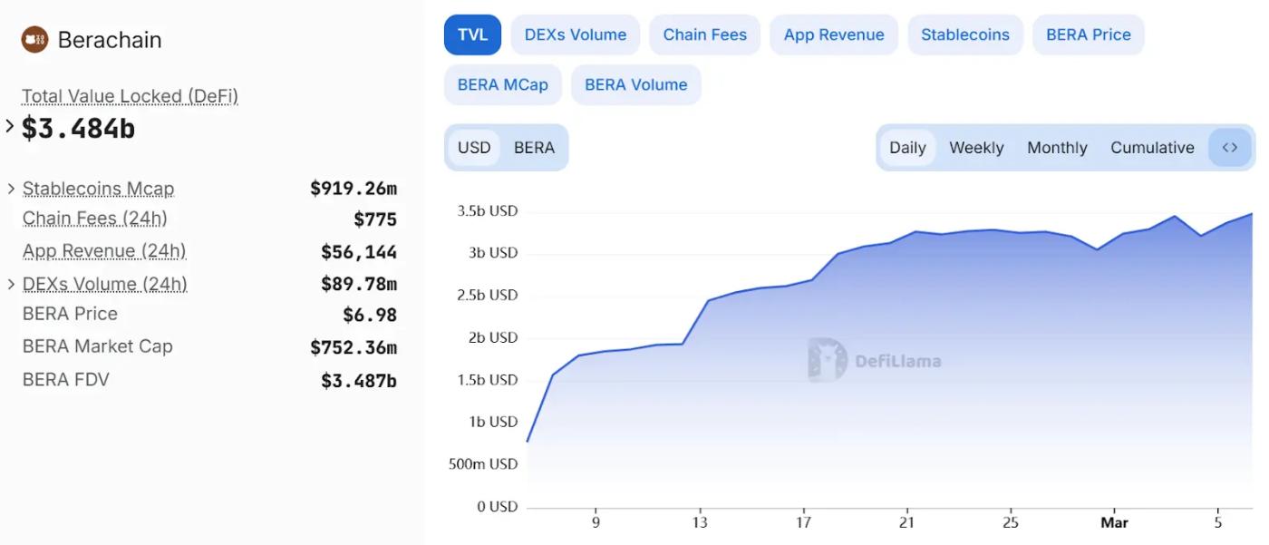Expand the Stablecoins Mcap row
The image size is (1269, 545).
point(11,189)
